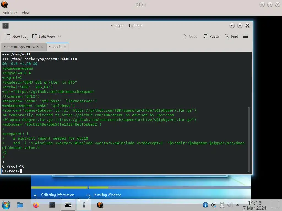Click the New Tab button in Konsole
Image resolution: width=282 pixels, height=211 pixels.
16,37
